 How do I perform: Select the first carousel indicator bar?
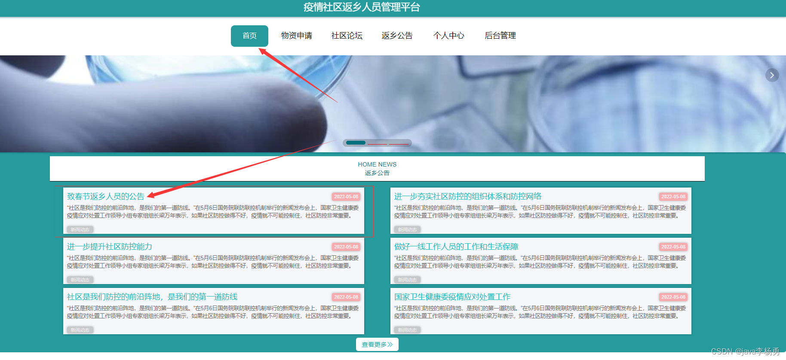pyautogui.click(x=356, y=143)
